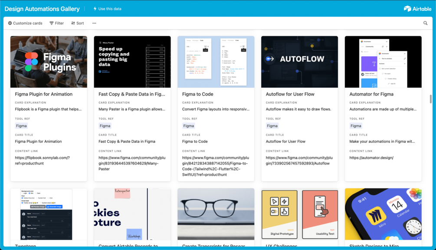436x250 pixels.
Task: Open the Miro phone app thumbnail
Action: (x=383, y=214)
